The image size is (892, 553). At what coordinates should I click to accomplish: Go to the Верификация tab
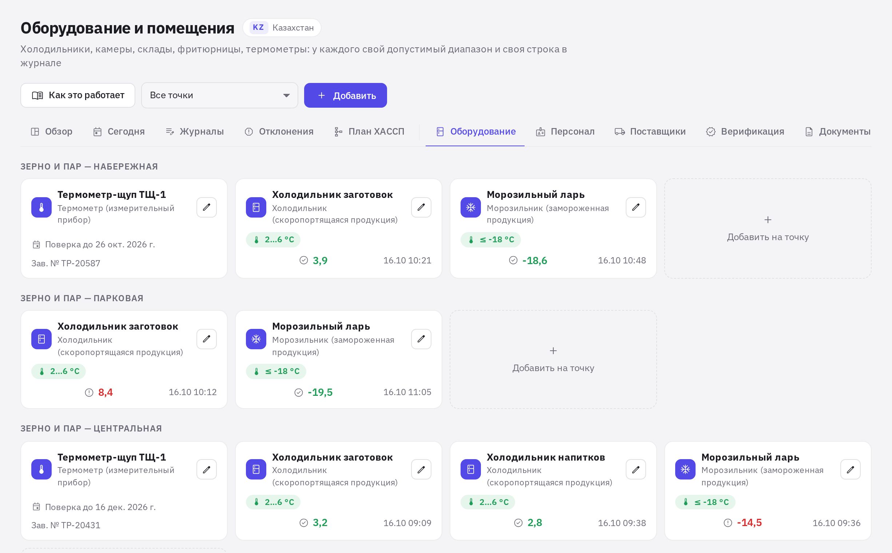coord(745,132)
